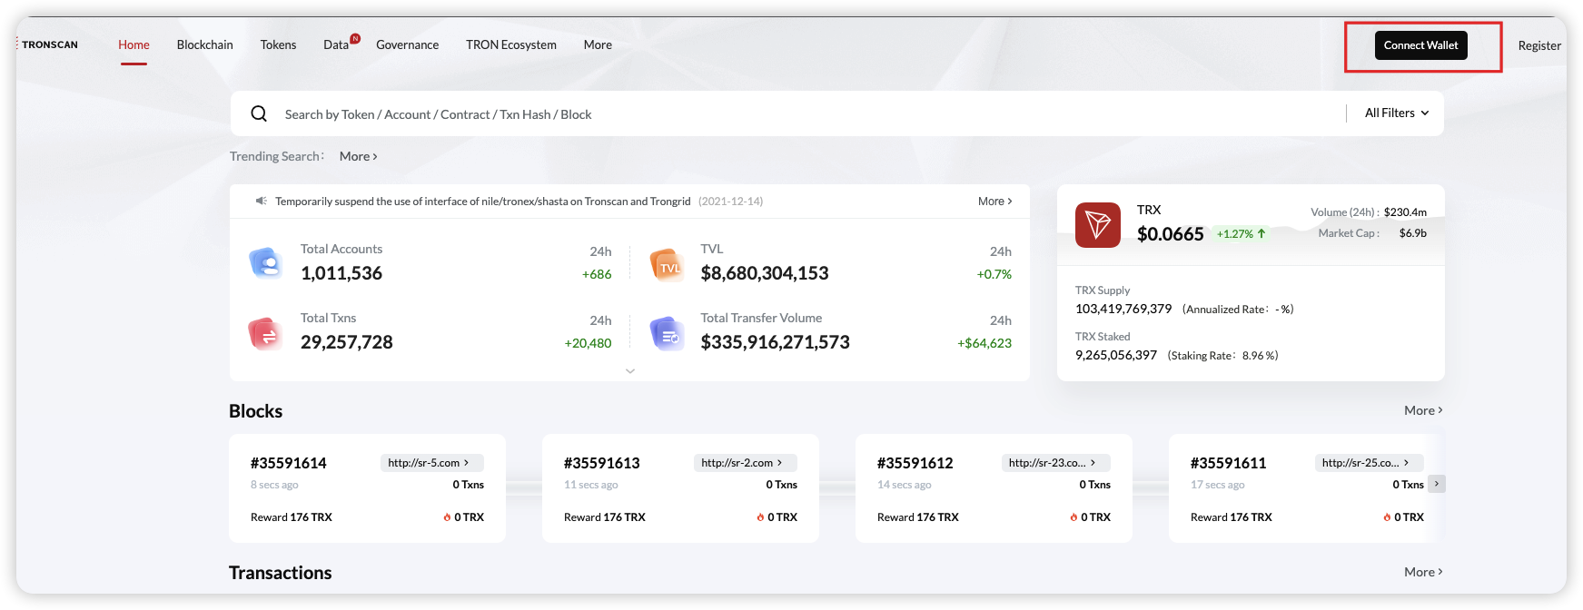This screenshot has width=1583, height=610.
Task: Click the Total Accounts icon
Action: [265, 262]
